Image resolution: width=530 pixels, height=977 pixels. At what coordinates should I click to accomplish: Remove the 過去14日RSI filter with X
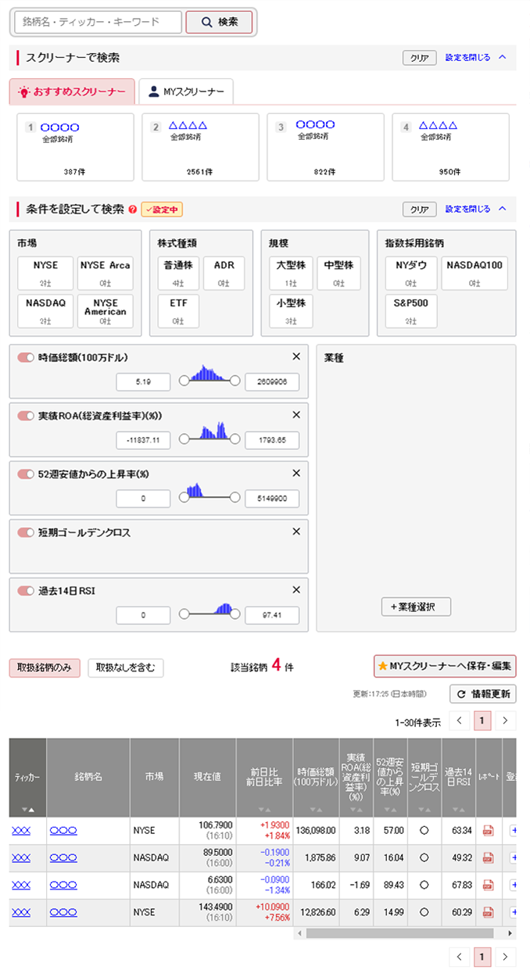[296, 590]
